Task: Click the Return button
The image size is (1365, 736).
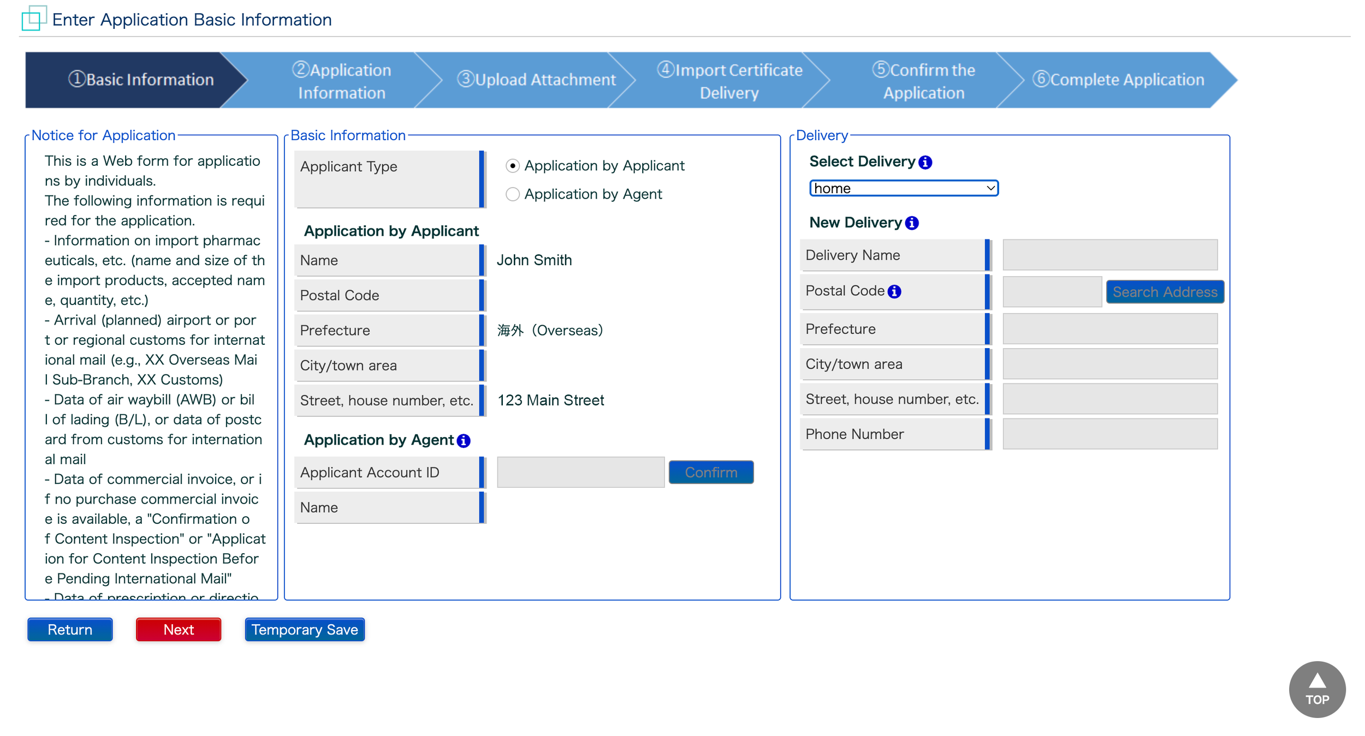Action: tap(70, 630)
